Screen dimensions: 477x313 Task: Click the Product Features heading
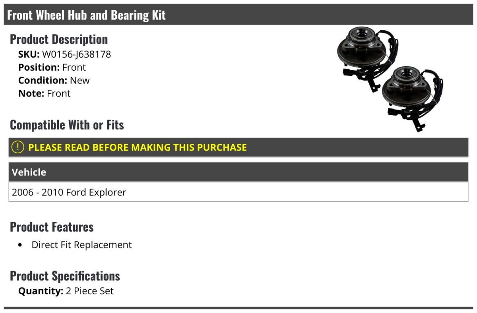click(52, 227)
